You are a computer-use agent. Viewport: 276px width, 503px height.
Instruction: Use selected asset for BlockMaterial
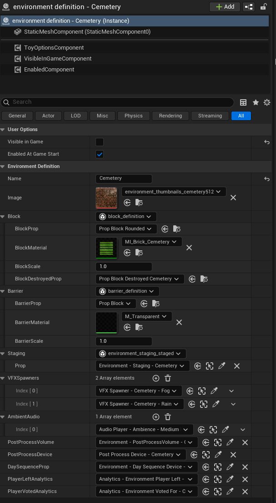(x=127, y=253)
